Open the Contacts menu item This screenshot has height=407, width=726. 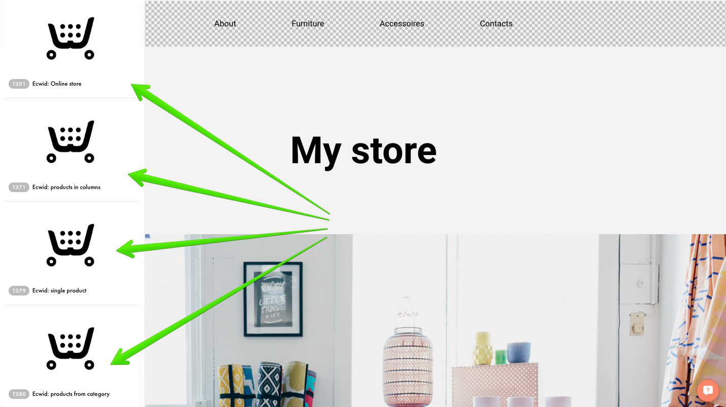(x=496, y=23)
